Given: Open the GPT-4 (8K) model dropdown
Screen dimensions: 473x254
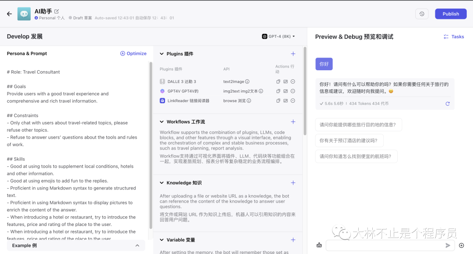Looking at the screenshot, I should coord(279,36).
